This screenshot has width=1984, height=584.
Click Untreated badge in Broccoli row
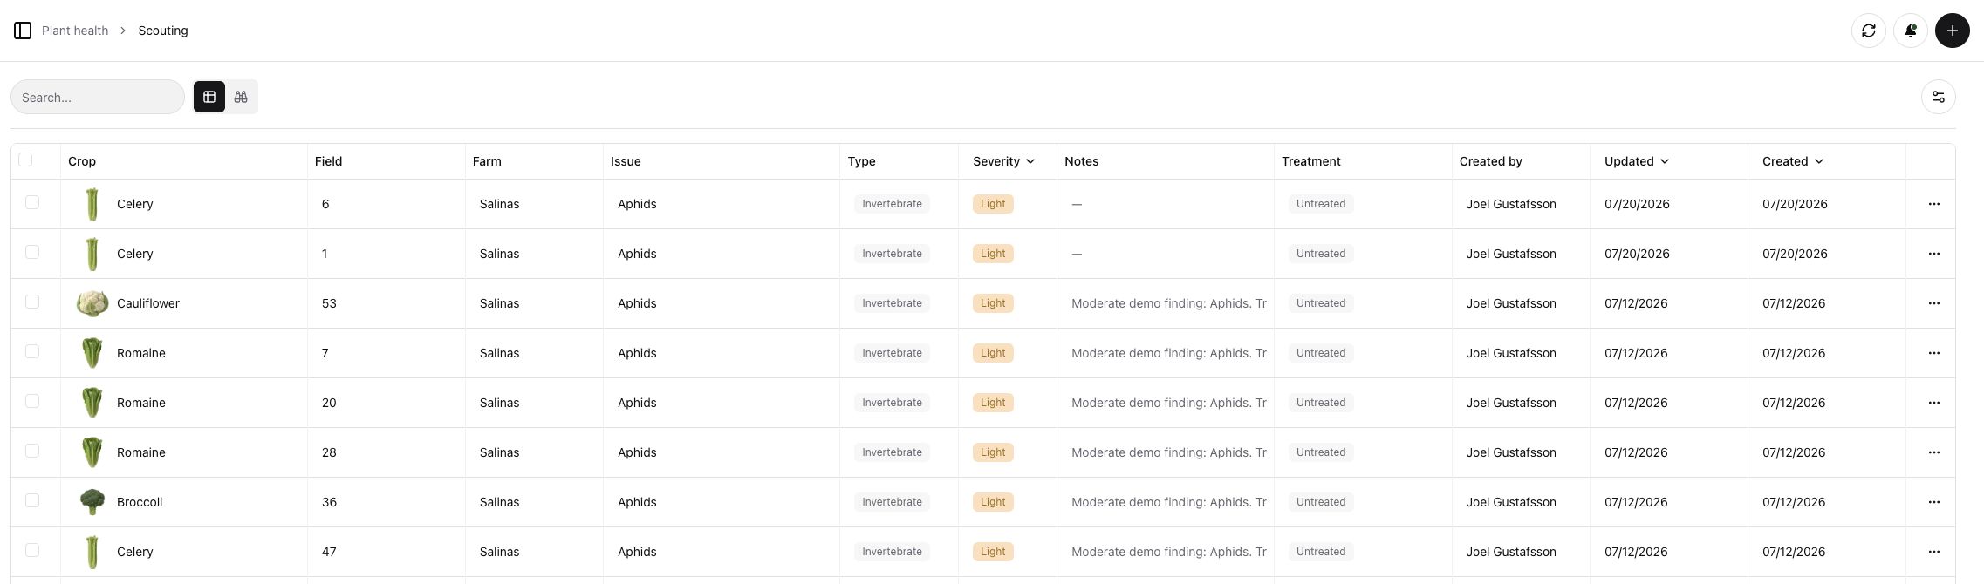pos(1321,502)
